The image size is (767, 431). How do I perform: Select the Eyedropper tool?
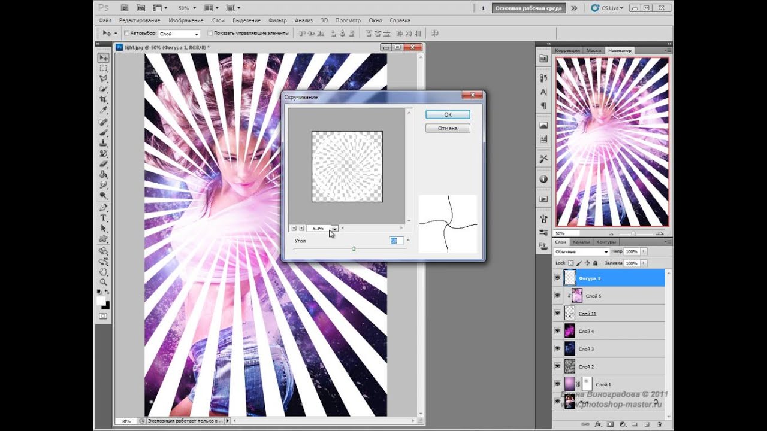click(104, 110)
